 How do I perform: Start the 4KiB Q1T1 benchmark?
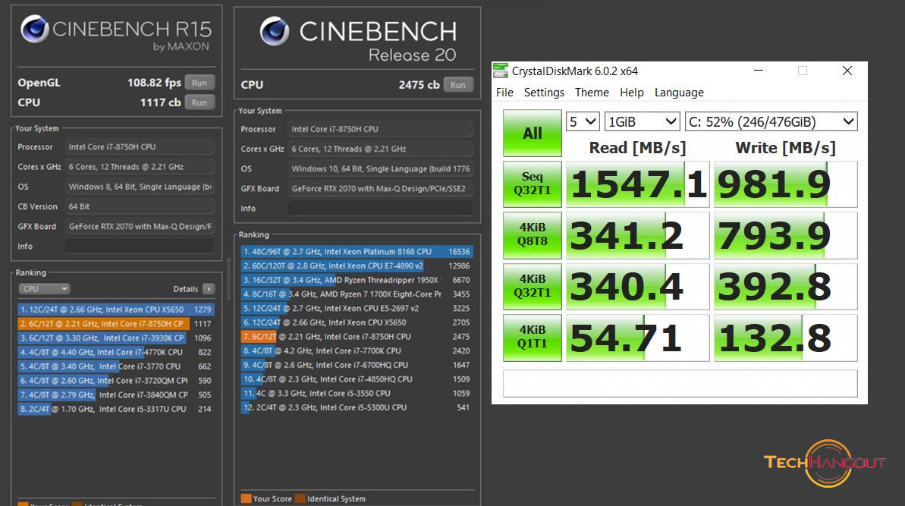coord(532,337)
